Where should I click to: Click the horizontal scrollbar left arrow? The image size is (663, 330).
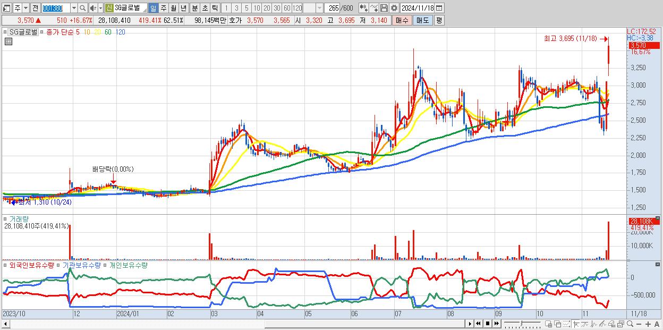[6, 324]
